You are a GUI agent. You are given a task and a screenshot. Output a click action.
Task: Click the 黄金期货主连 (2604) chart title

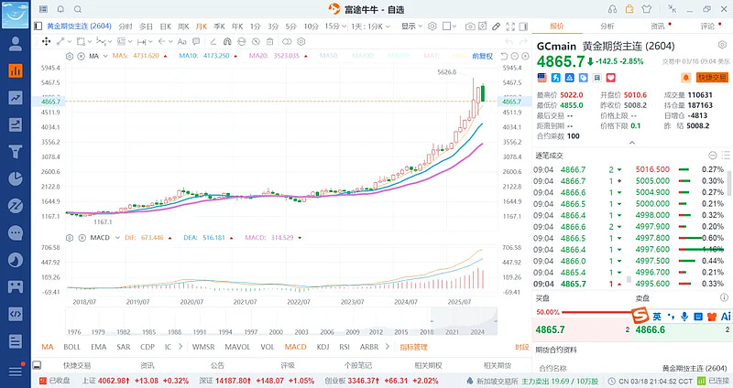(x=79, y=27)
